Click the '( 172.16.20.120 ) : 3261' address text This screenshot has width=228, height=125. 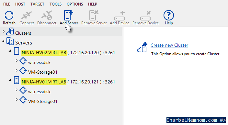pos(91,53)
